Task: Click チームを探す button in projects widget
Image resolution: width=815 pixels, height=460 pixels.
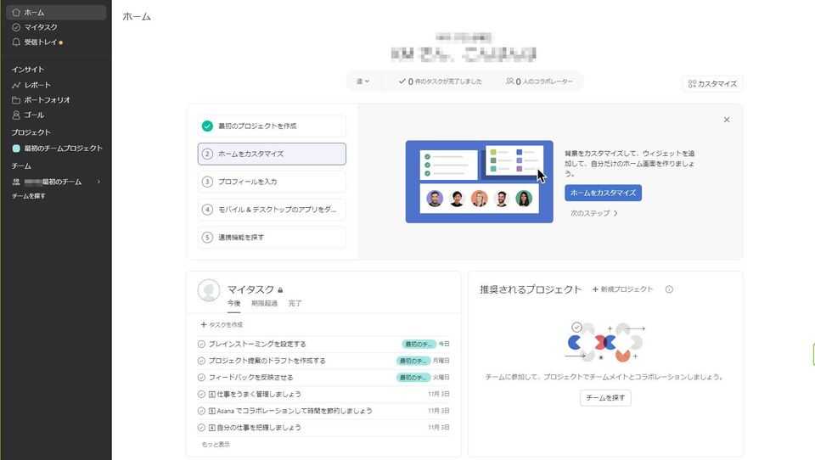Action: click(605, 398)
